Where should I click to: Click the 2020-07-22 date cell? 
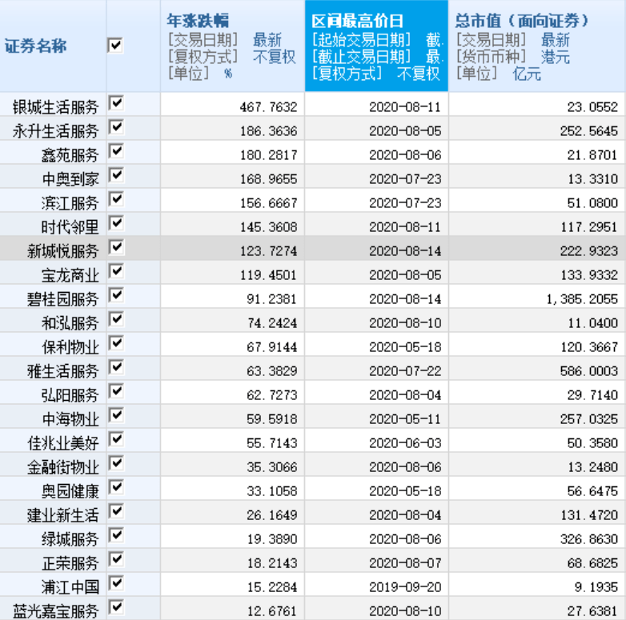click(377, 369)
